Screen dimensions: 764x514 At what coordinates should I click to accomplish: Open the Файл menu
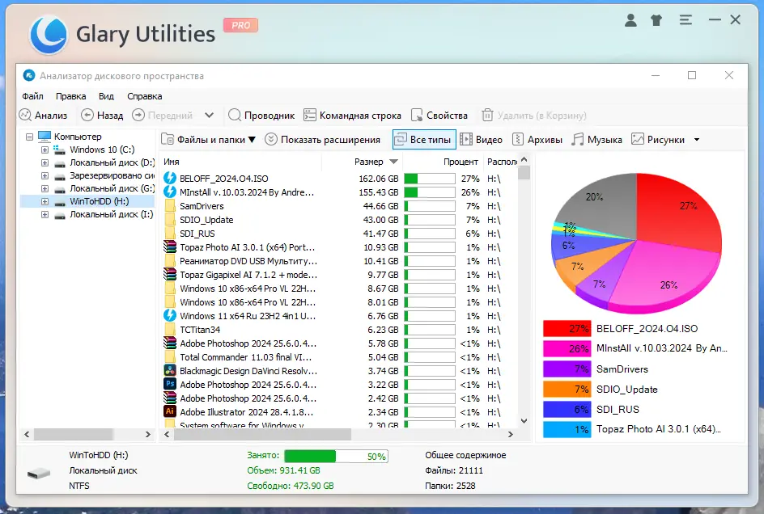point(32,95)
